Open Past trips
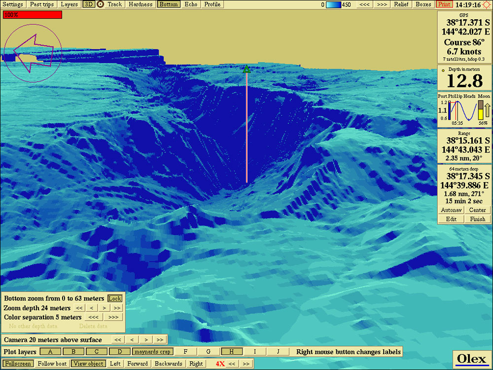The height and width of the screenshot is (370, 493). coord(41,4)
